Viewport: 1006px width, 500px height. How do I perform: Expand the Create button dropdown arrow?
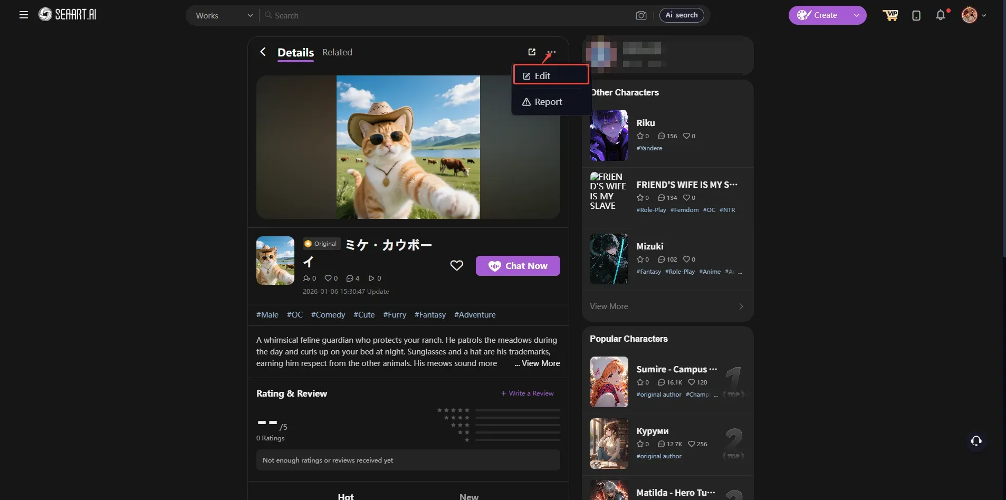coord(857,15)
